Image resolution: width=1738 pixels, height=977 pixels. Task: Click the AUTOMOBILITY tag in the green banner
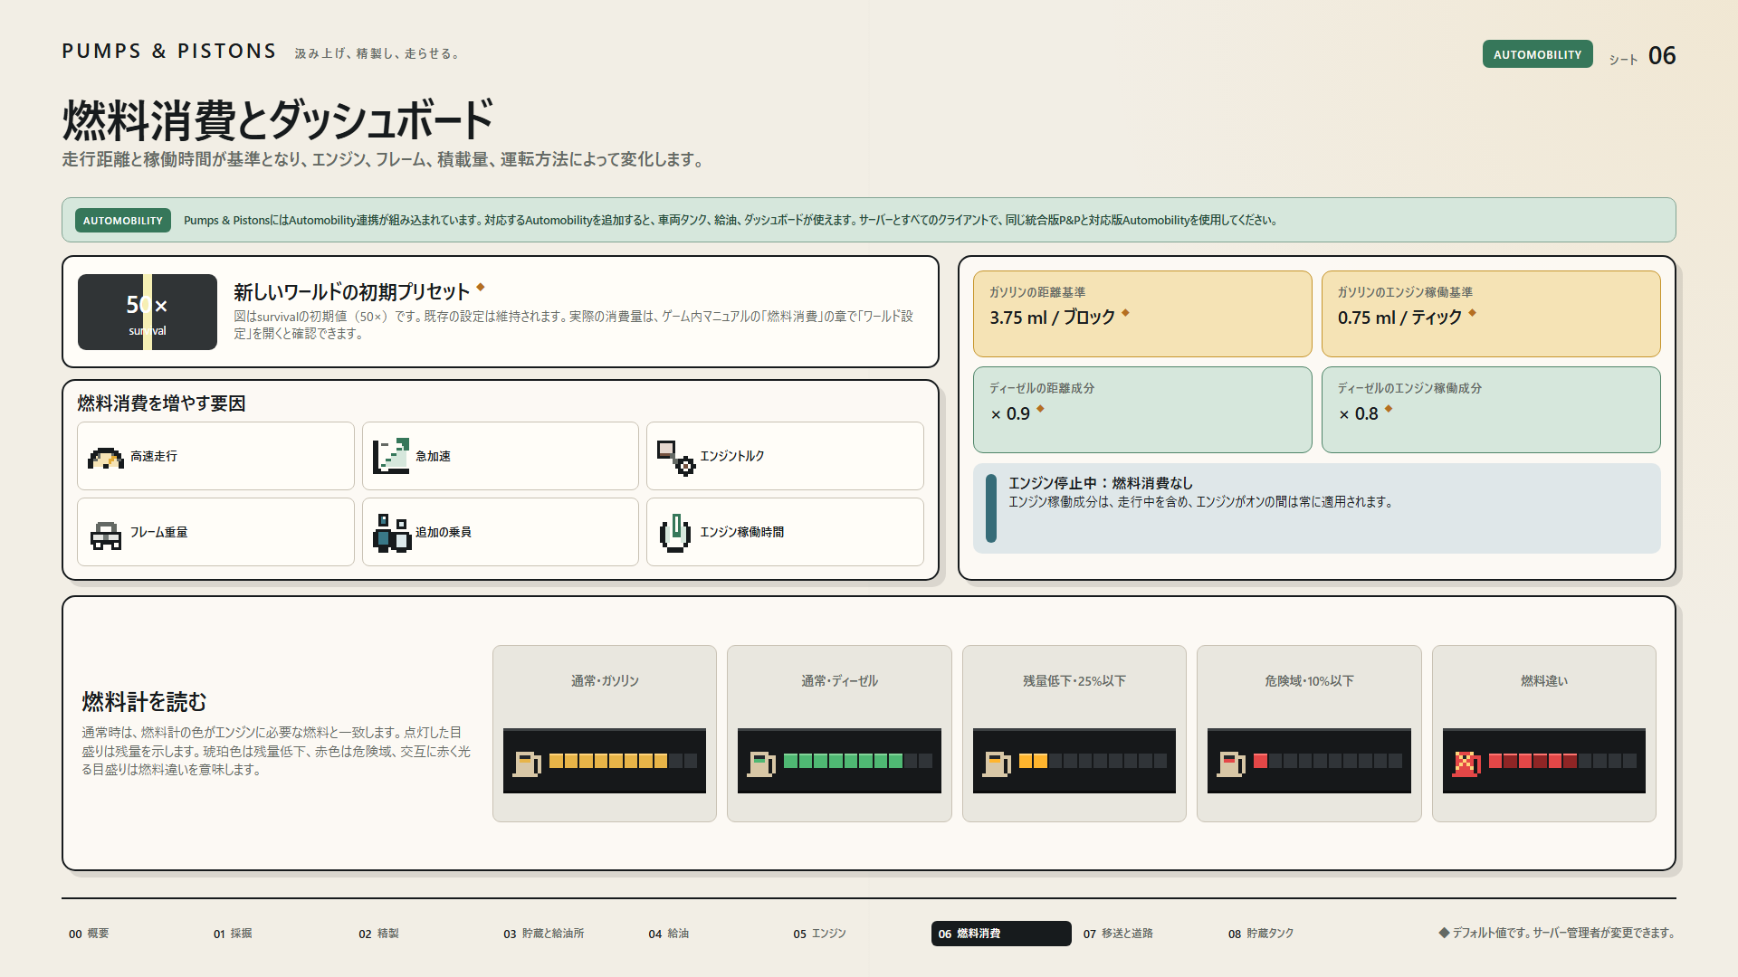coord(123,221)
